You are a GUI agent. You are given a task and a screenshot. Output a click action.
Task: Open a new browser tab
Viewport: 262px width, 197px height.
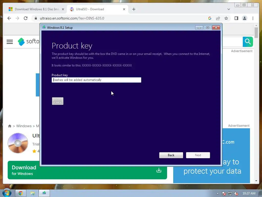pos(134,9)
